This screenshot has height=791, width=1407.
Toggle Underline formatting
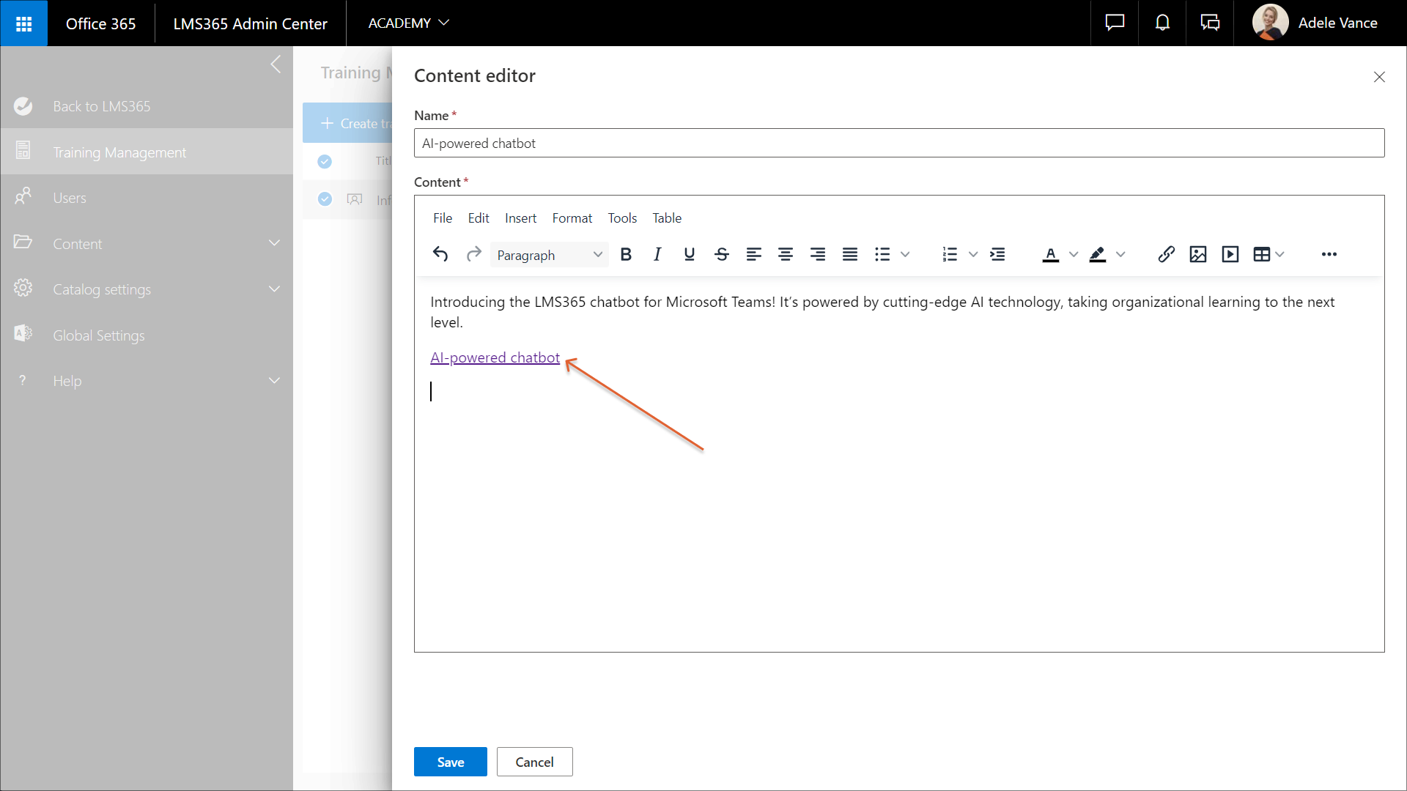click(x=689, y=254)
